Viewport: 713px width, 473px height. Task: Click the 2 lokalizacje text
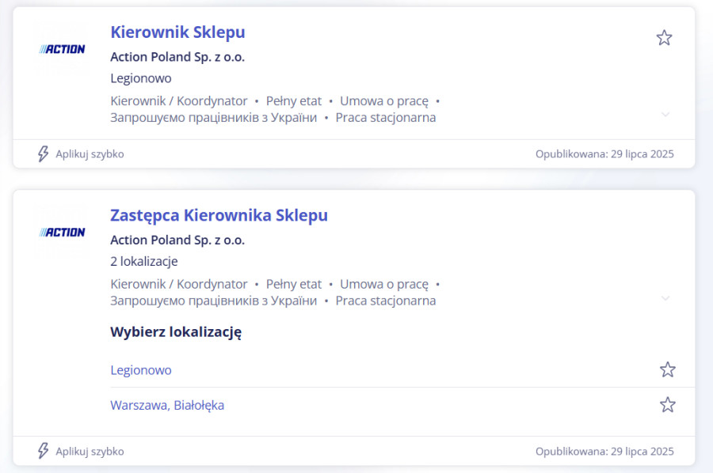[144, 262]
